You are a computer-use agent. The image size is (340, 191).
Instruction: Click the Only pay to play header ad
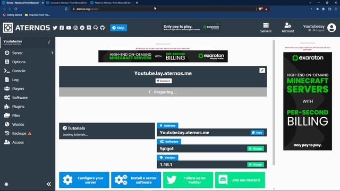tap(191, 28)
